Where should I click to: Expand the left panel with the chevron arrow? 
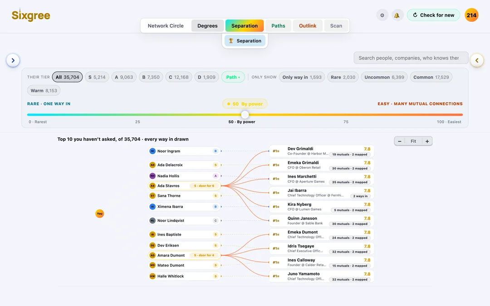click(13, 60)
